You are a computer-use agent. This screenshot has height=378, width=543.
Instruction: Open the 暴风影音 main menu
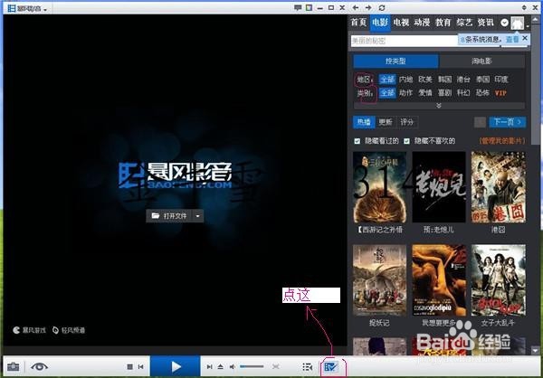click(x=27, y=8)
